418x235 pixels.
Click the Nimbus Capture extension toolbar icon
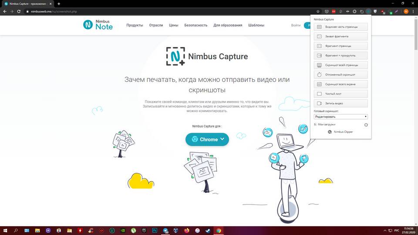pyautogui.click(x=368, y=11)
